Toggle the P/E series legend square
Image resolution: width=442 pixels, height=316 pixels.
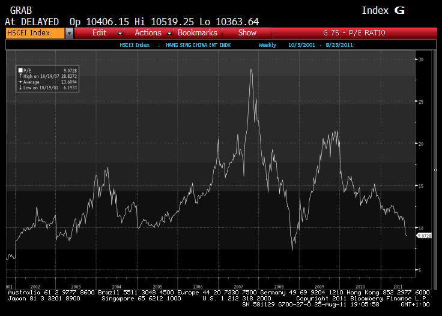[20, 70]
